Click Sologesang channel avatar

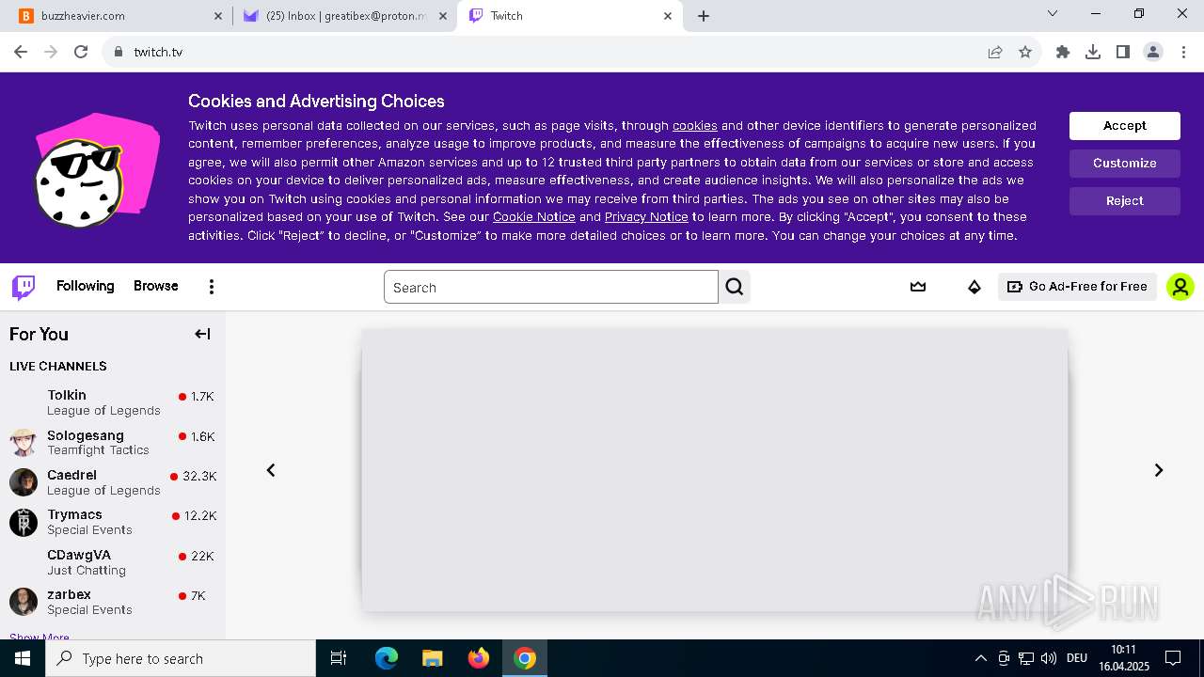pos(24,443)
